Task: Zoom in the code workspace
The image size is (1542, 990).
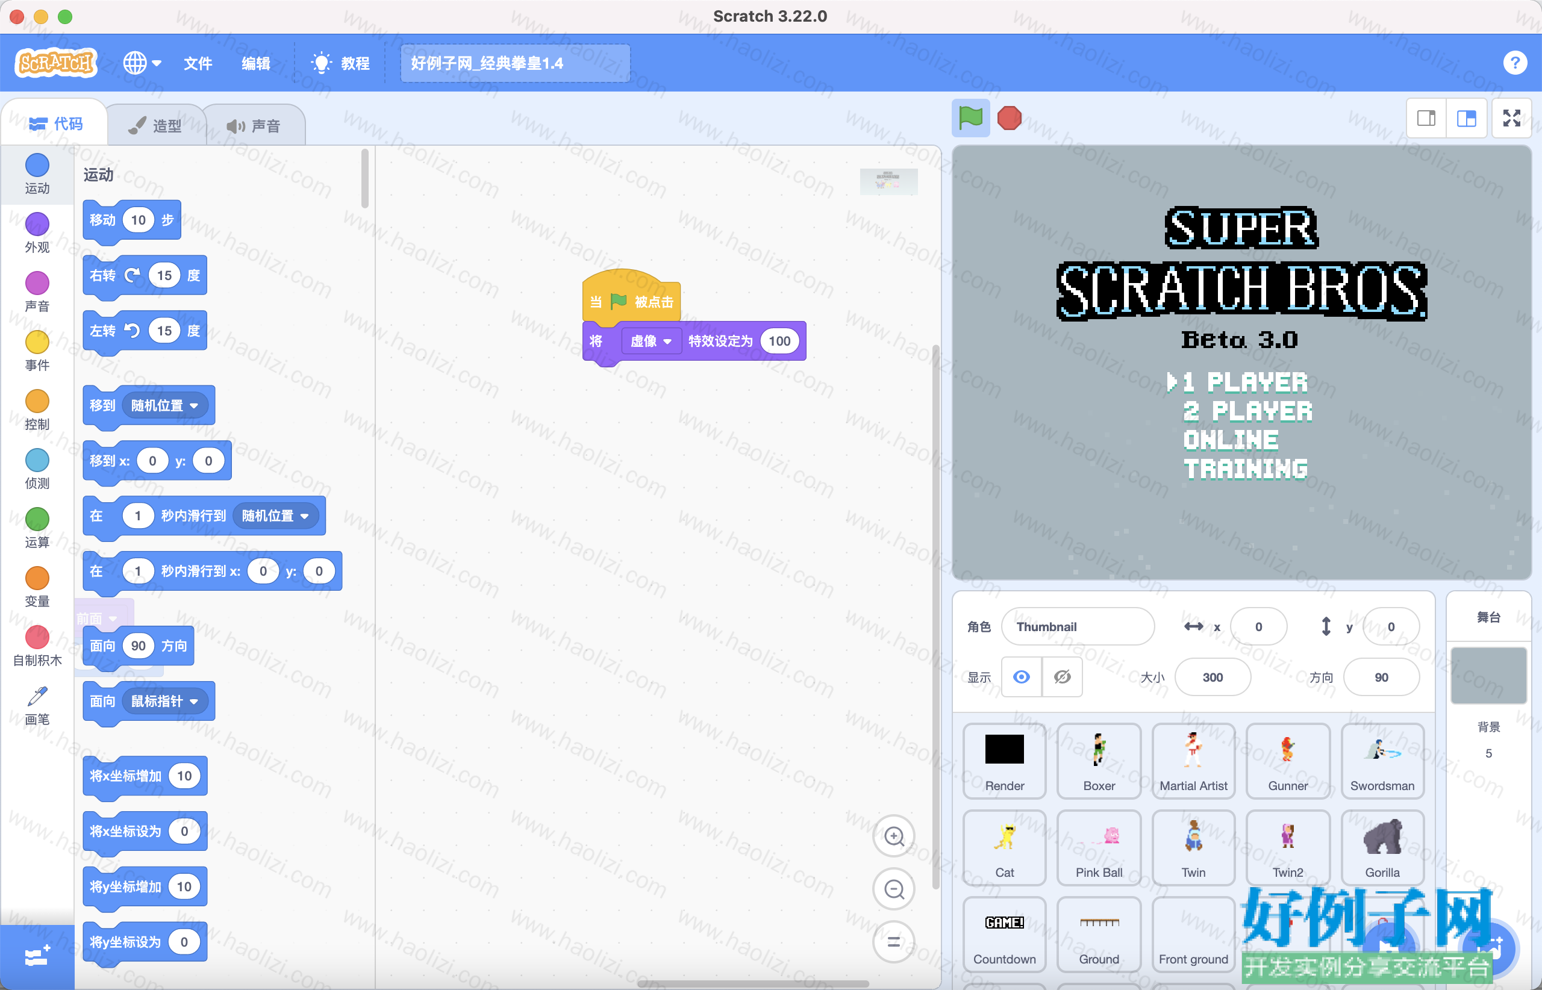Action: (894, 836)
